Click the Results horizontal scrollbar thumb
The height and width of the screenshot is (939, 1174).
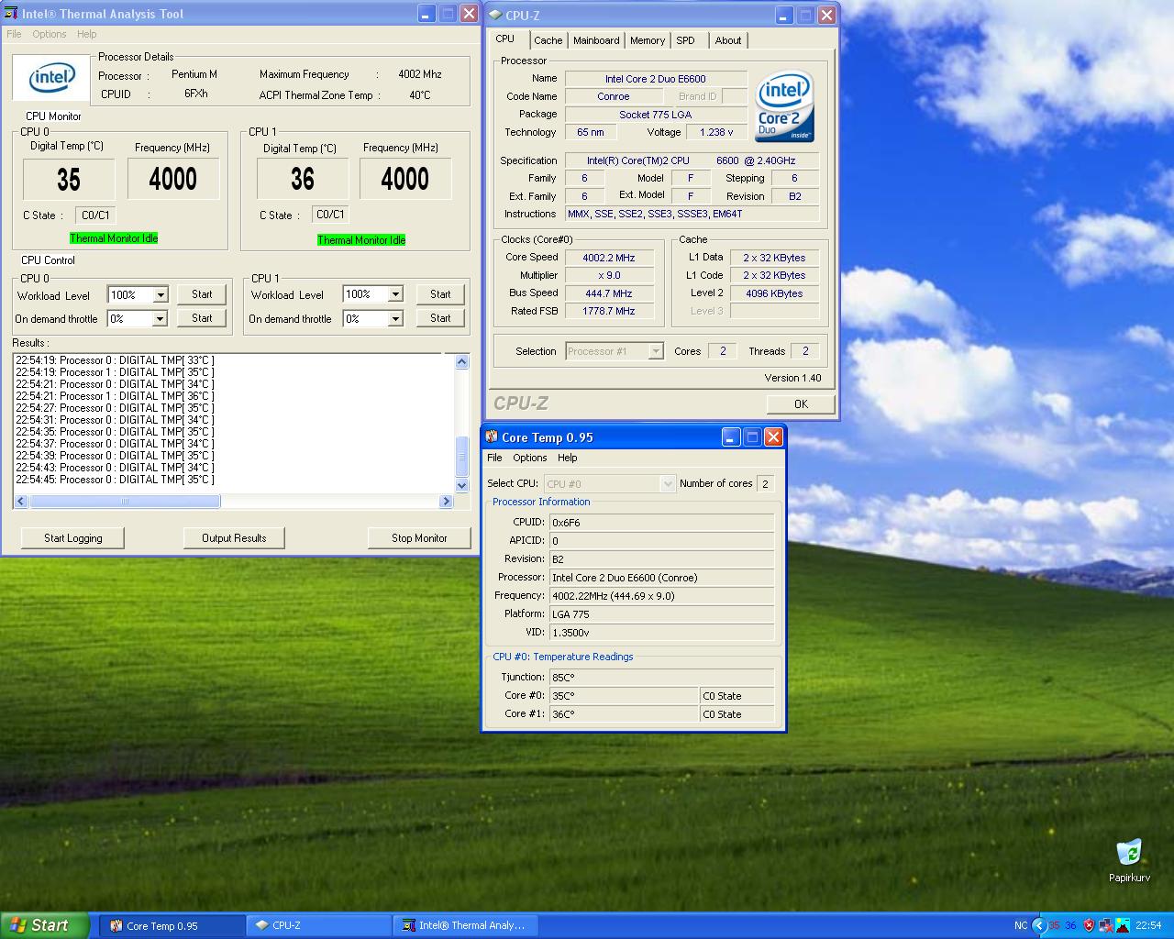125,502
